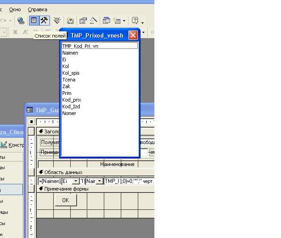Toggle the Toolbox hammer-and-wrench button
Screen dimensions: 281x238
coord(44,20)
